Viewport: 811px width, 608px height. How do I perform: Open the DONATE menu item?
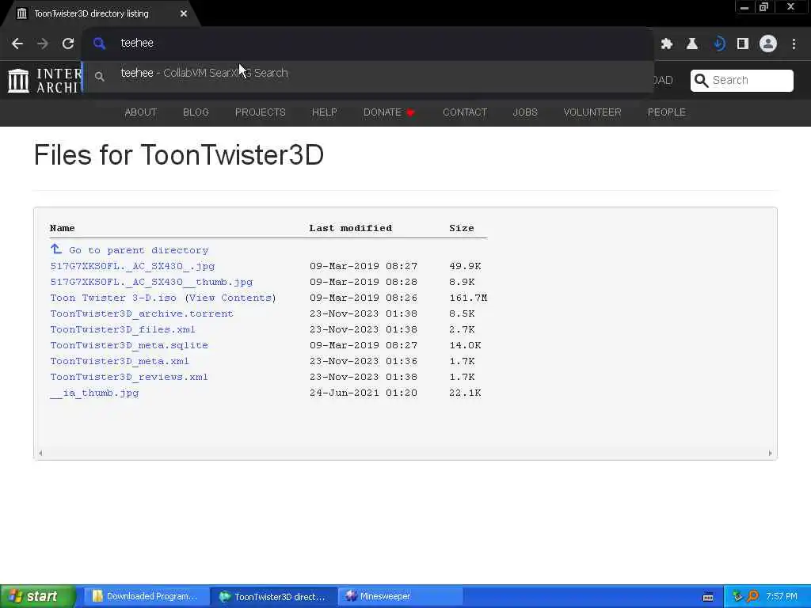click(x=389, y=112)
